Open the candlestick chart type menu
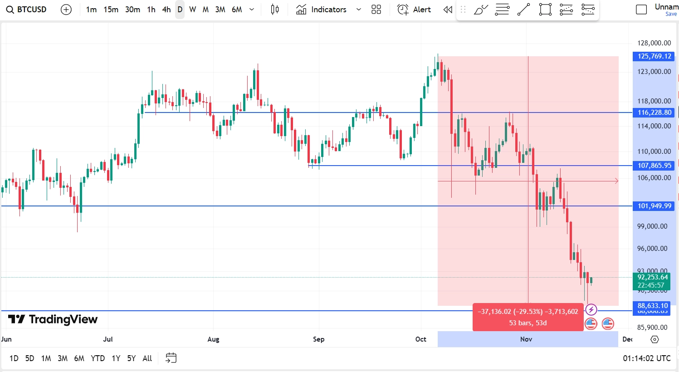 click(275, 10)
